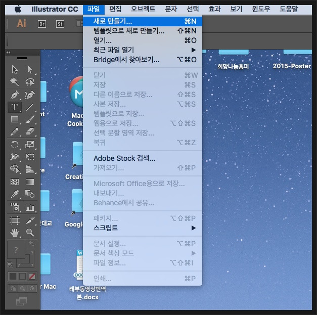Select the Paintbrush tool
The width and height of the screenshot is (317, 315).
point(30,119)
